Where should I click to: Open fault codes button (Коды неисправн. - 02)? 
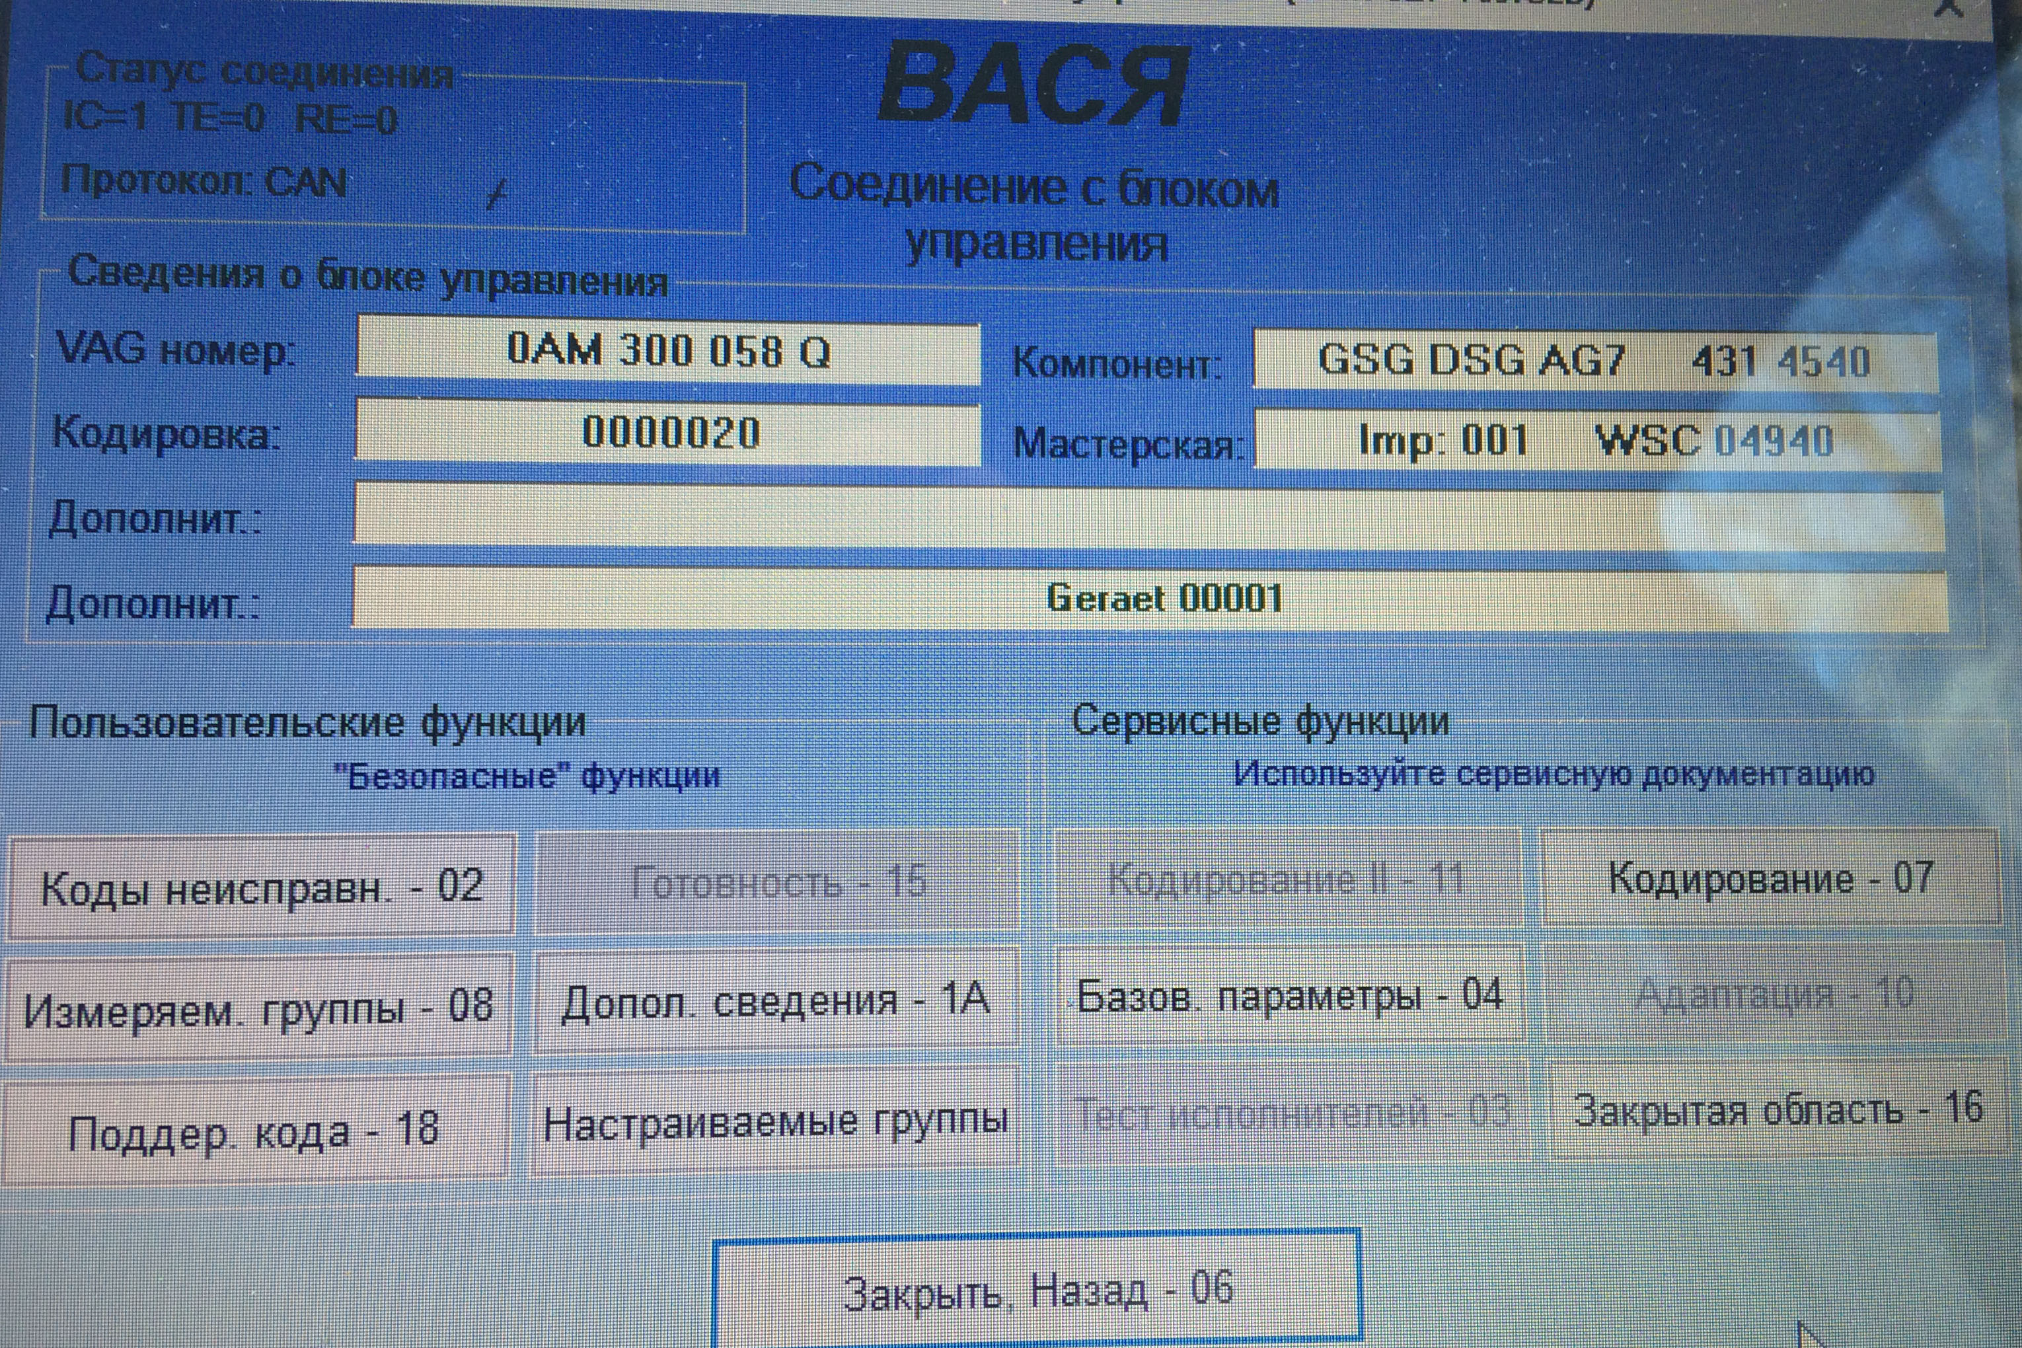point(262,885)
